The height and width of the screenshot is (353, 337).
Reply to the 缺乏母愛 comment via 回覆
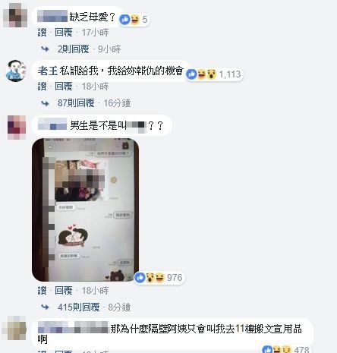(64, 33)
